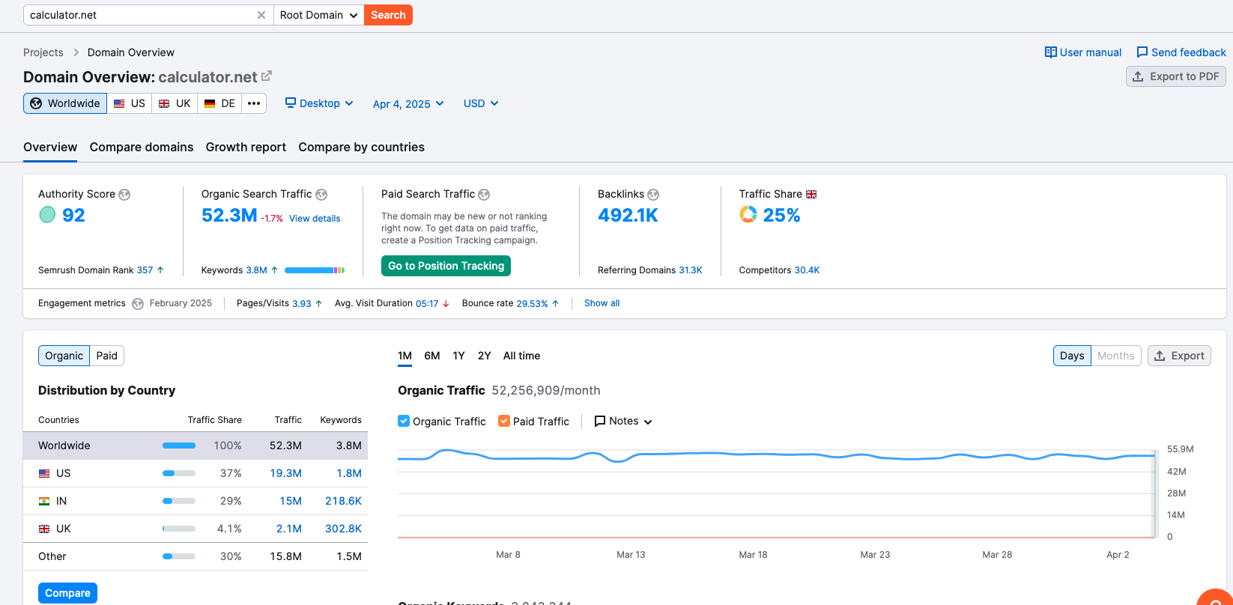Clear the calculator.net search field
The height and width of the screenshot is (605, 1233).
click(261, 15)
